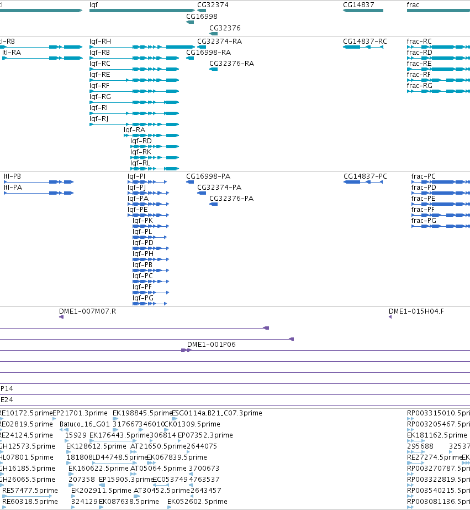
Task: Select lqf-PK protein label
Action: coord(142,221)
